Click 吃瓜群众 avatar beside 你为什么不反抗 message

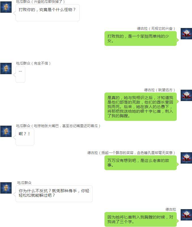(6, 188)
